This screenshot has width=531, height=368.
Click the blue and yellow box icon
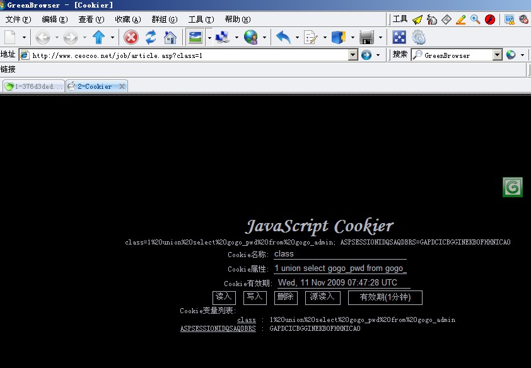[338, 37]
